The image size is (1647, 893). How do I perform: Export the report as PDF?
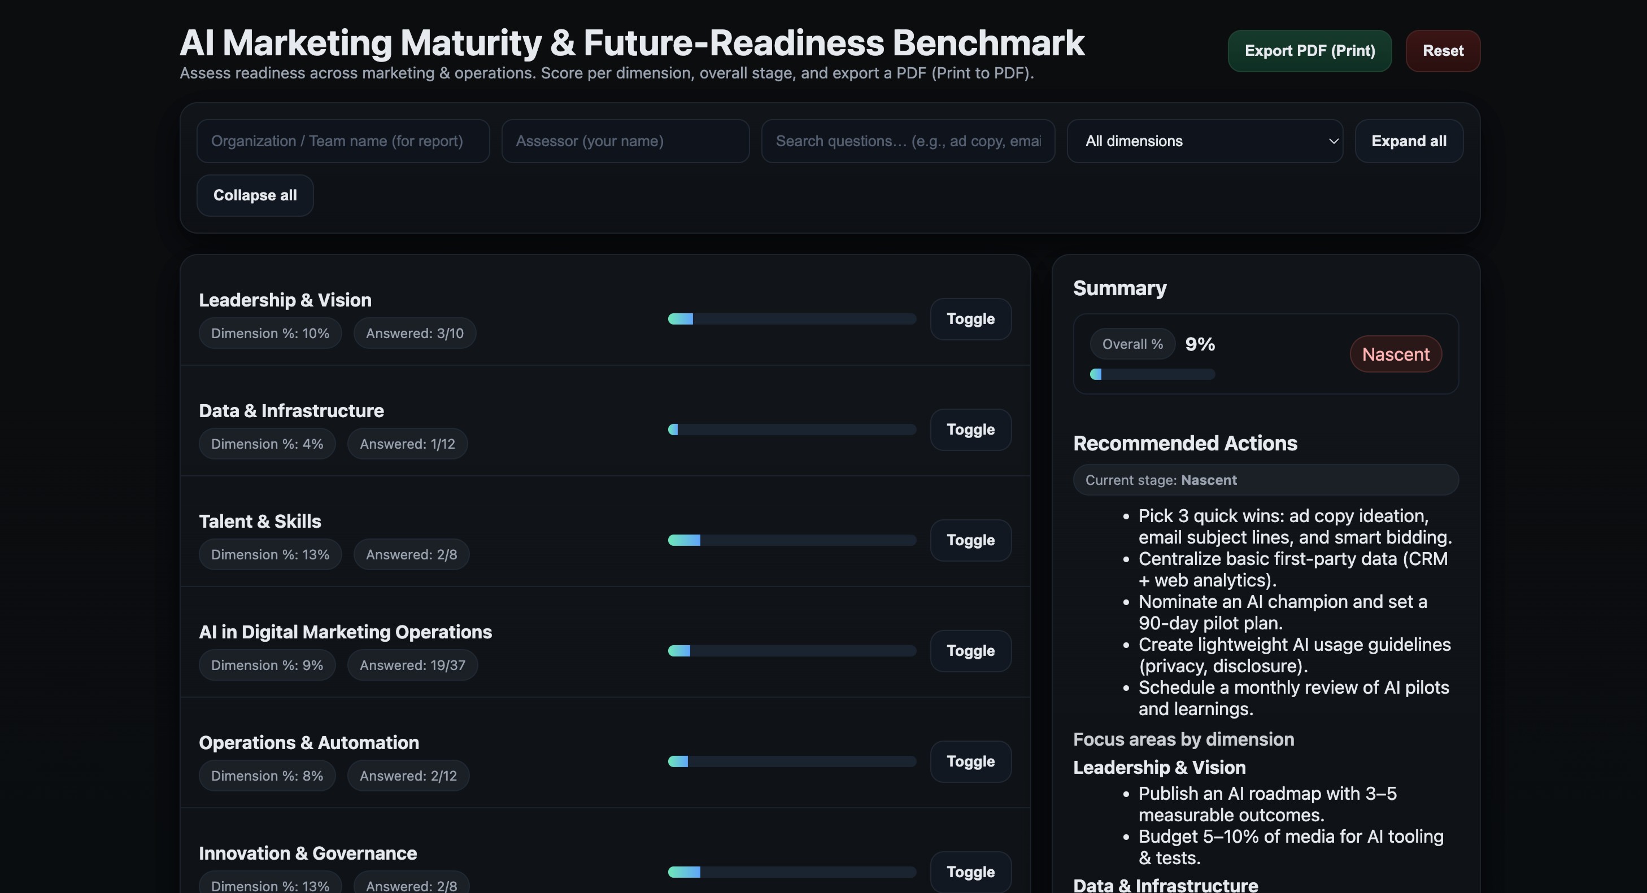[x=1309, y=50]
